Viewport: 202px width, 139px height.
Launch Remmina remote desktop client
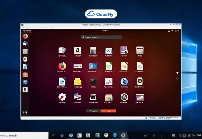pyautogui.click(x=124, y=83)
